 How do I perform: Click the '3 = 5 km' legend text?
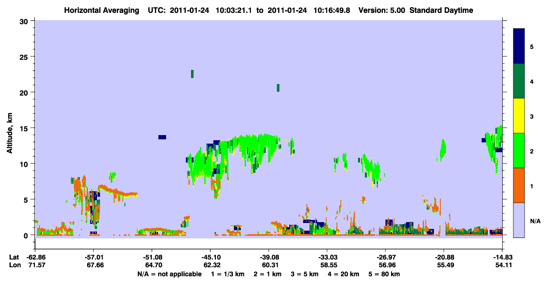pyautogui.click(x=304, y=274)
